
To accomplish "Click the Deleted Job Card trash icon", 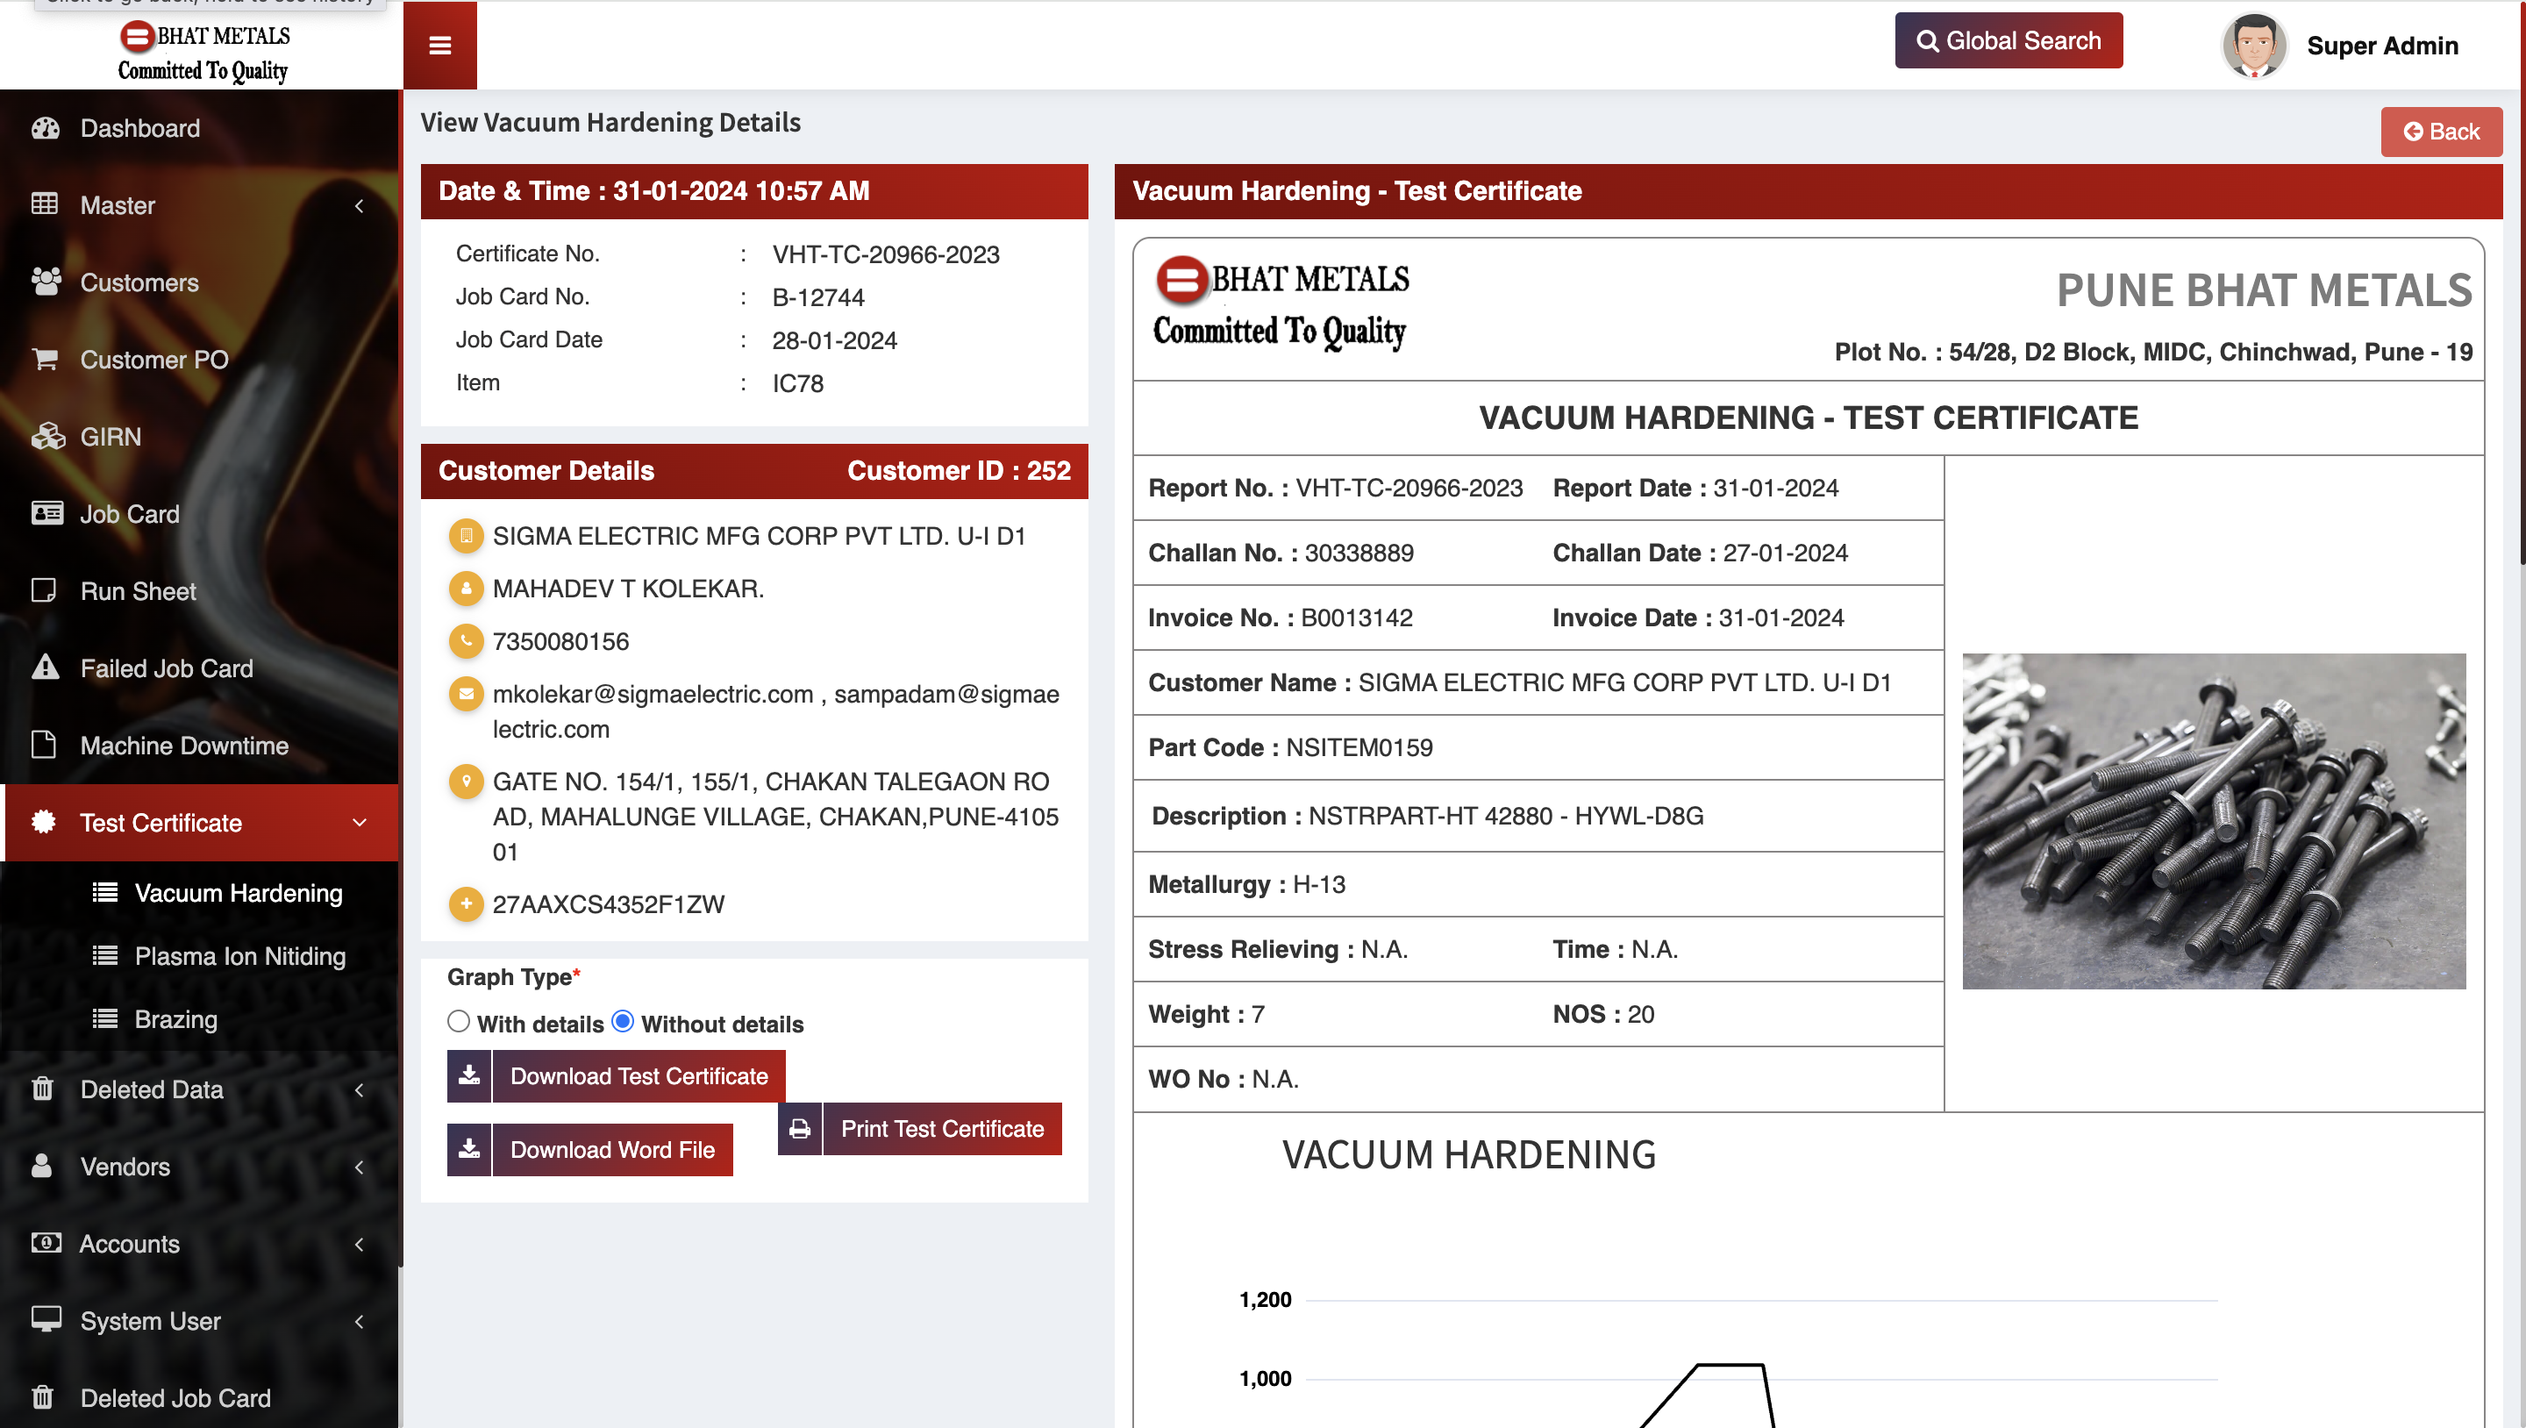I will tap(42, 1396).
